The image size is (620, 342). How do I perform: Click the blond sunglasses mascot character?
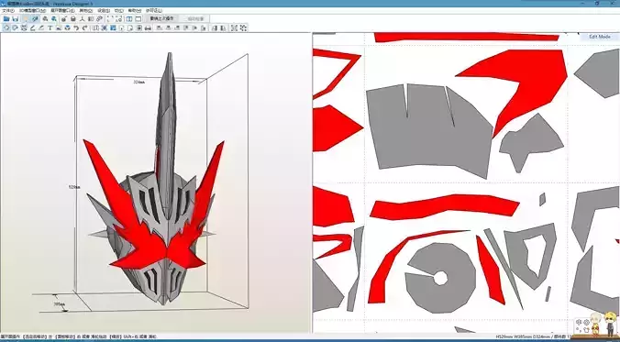pos(611,324)
